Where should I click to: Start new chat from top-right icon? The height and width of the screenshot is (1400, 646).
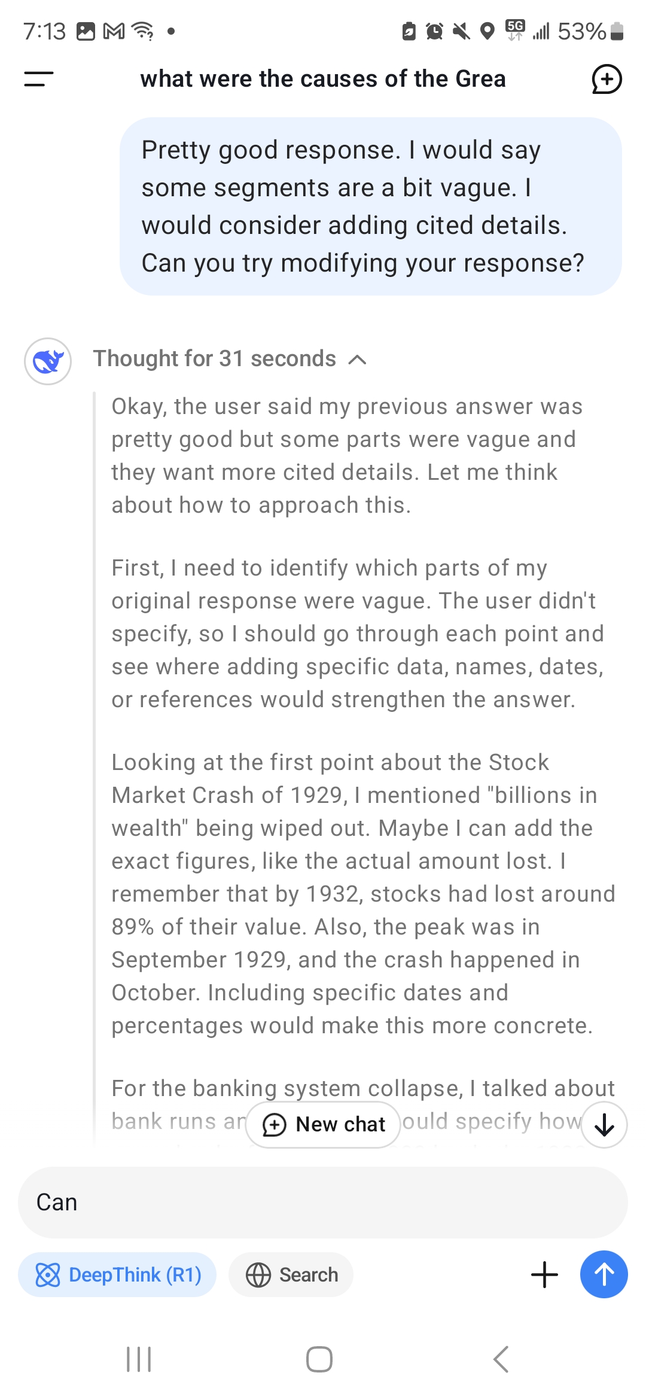point(607,79)
